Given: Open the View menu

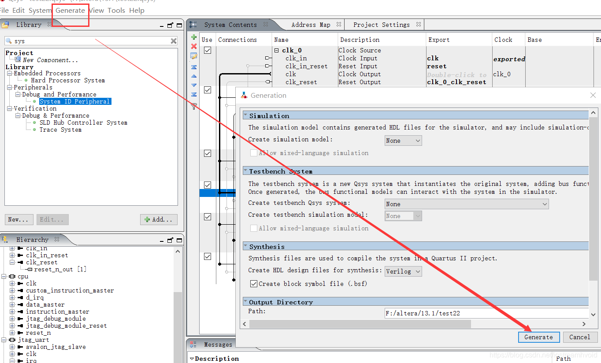Looking at the screenshot, I should pos(96,10).
